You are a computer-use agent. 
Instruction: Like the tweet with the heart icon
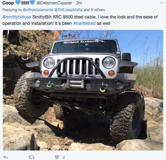(57, 157)
